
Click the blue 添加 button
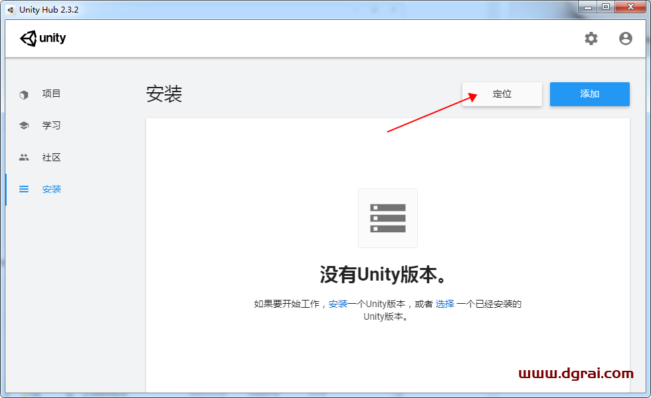(590, 94)
